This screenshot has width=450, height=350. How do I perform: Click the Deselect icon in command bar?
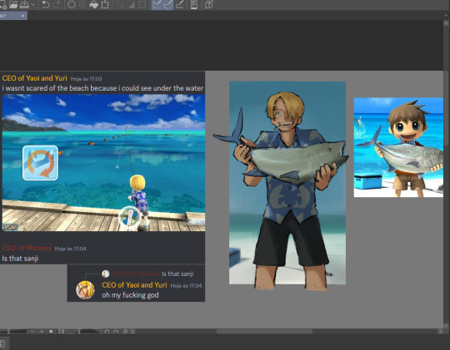coord(118,5)
